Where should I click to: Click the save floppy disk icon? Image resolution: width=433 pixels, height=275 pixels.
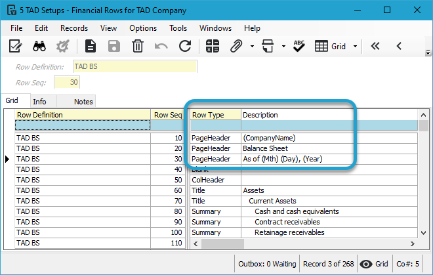tap(114, 46)
